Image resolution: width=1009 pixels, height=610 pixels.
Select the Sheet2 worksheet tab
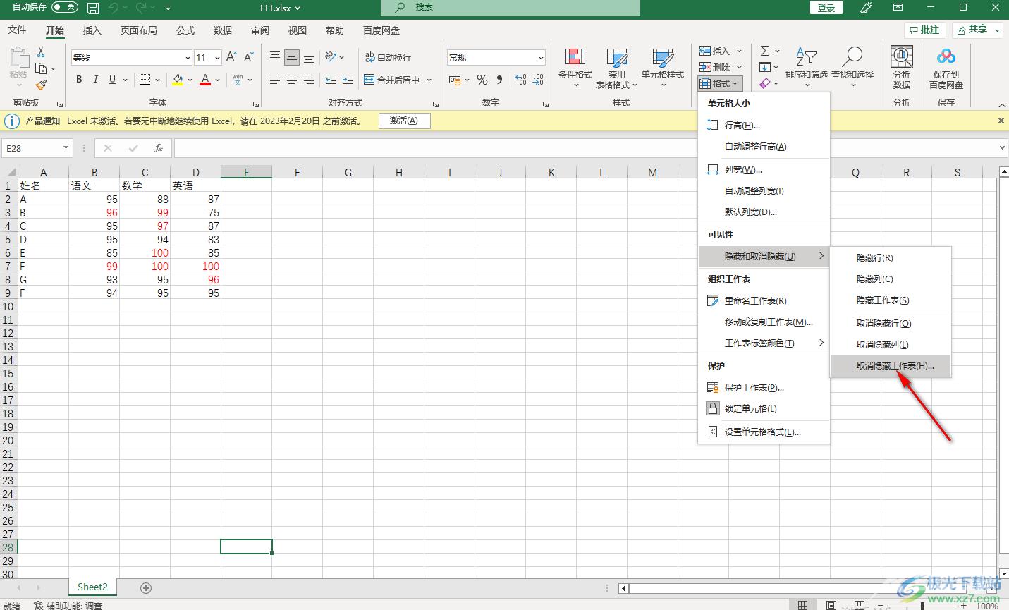point(92,587)
